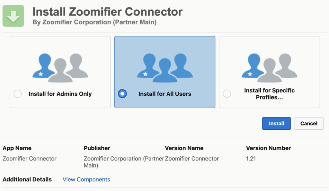
Task: Click the green download arrow package icon
Action: 13,16
